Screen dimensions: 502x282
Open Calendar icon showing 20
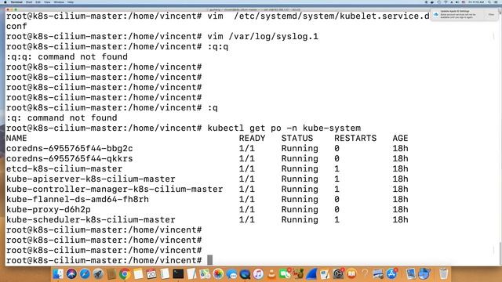151,273
